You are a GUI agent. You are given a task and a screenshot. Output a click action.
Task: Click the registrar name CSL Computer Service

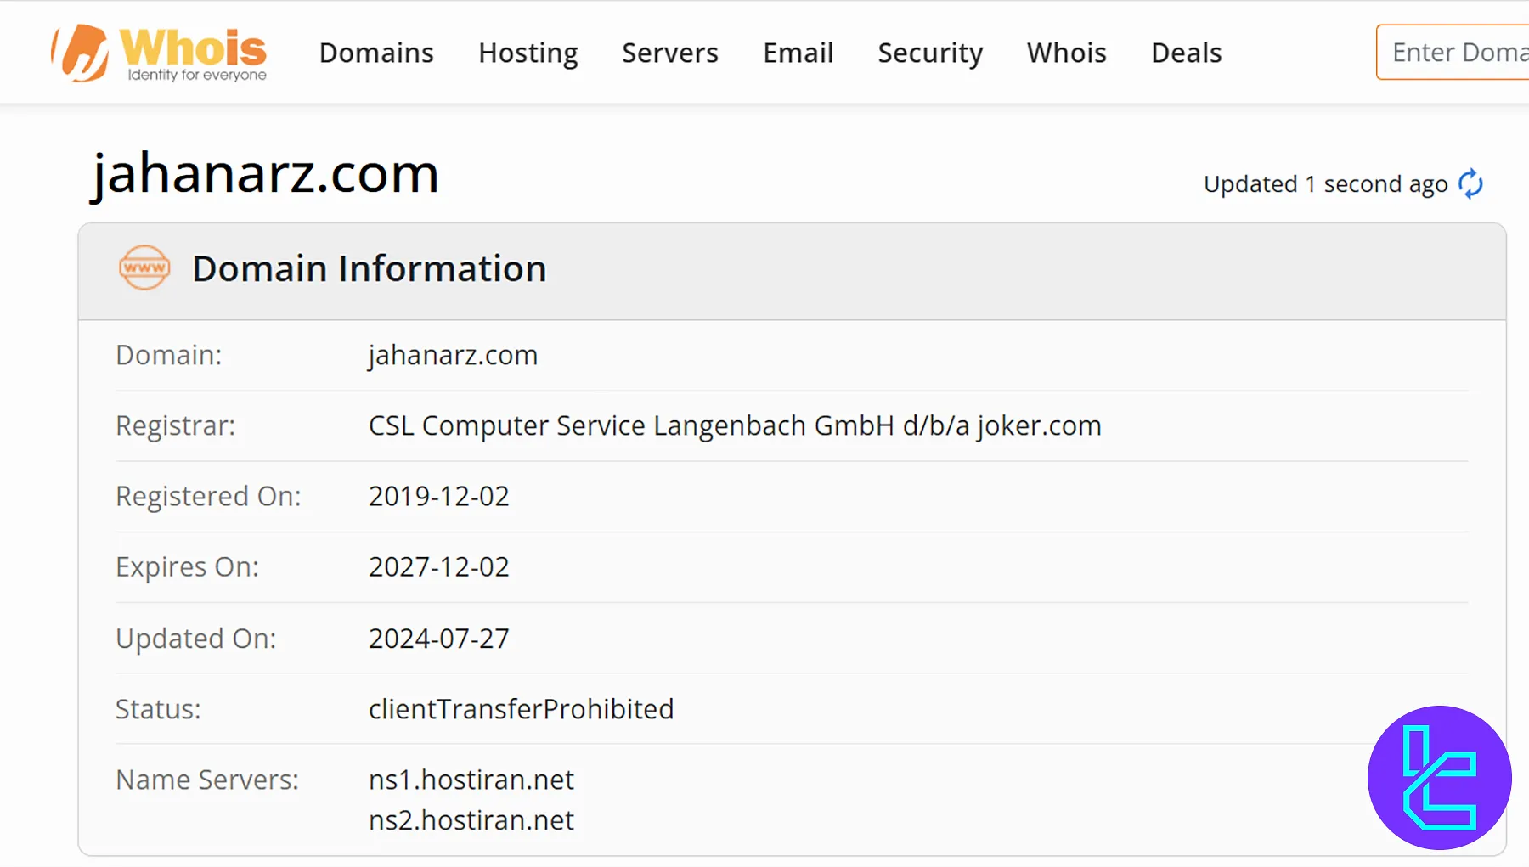[x=734, y=425]
